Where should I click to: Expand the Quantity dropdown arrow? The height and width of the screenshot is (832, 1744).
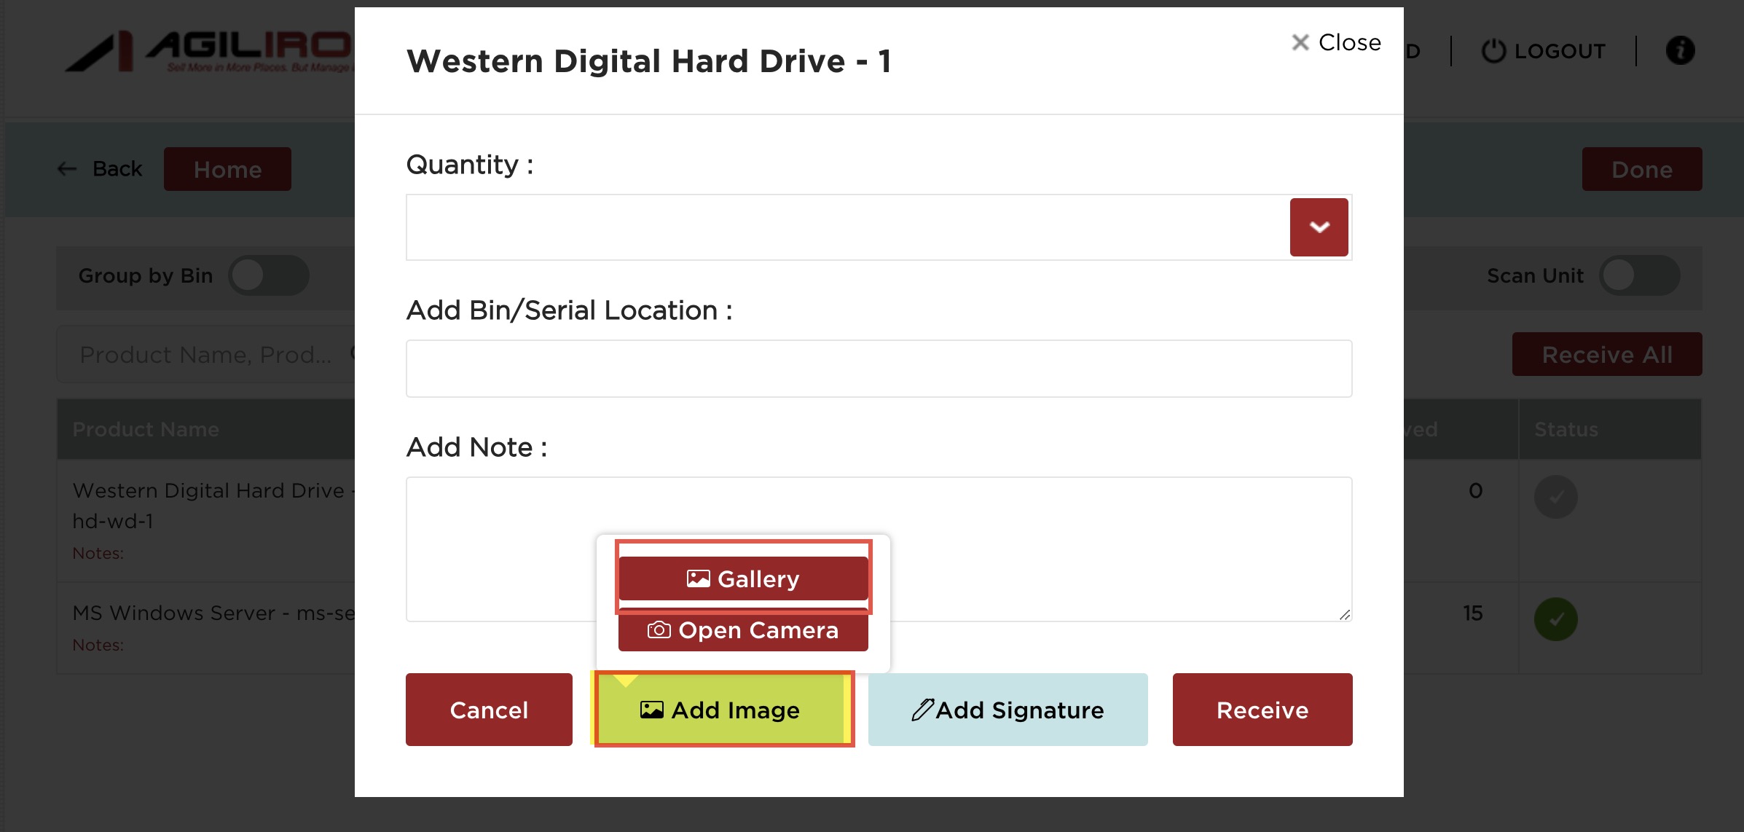pyautogui.click(x=1319, y=227)
